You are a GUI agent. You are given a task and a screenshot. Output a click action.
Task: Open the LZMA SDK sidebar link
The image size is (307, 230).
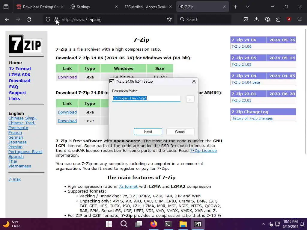[19, 75]
